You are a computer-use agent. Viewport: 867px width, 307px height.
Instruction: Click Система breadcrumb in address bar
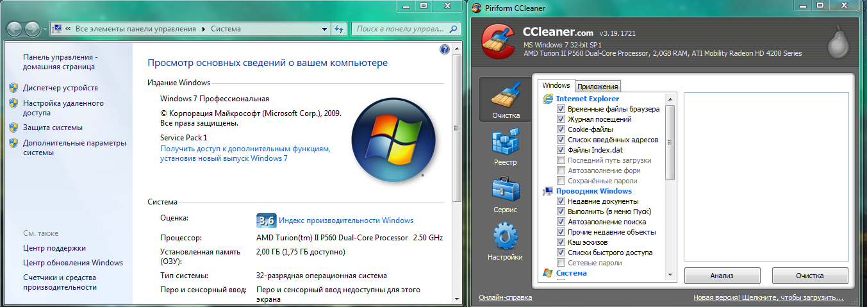pos(226,29)
